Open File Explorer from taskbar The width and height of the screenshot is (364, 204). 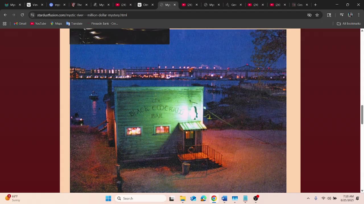[x=183, y=198]
